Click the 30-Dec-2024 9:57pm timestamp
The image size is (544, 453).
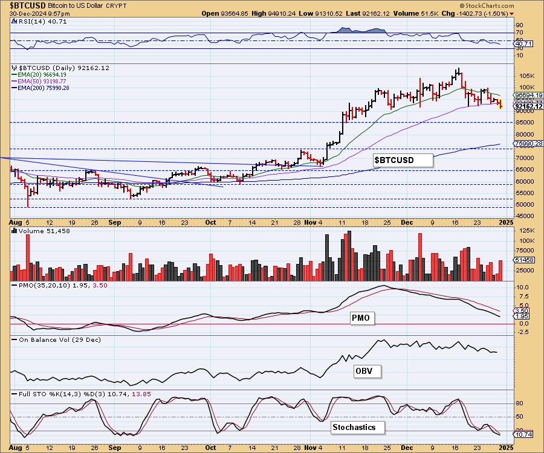tap(39, 13)
